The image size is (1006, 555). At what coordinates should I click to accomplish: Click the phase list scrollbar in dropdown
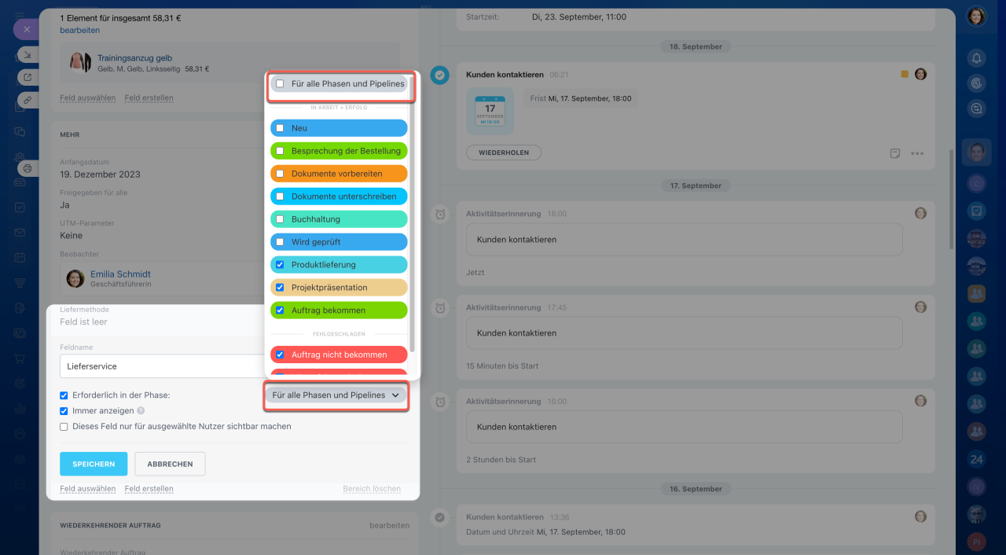413,212
